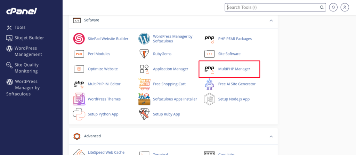Open the SitePad Website Builder link
Image resolution: width=356 pixels, height=155 pixels.
[x=108, y=39]
